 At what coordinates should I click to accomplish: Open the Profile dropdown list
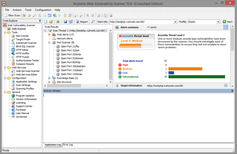tap(218, 22)
